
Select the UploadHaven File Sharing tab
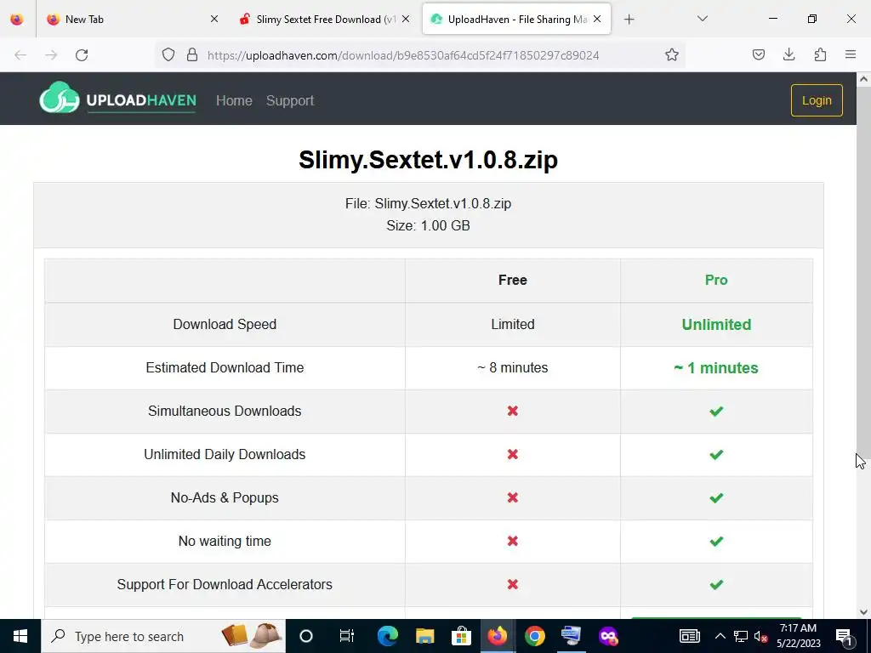point(516,20)
